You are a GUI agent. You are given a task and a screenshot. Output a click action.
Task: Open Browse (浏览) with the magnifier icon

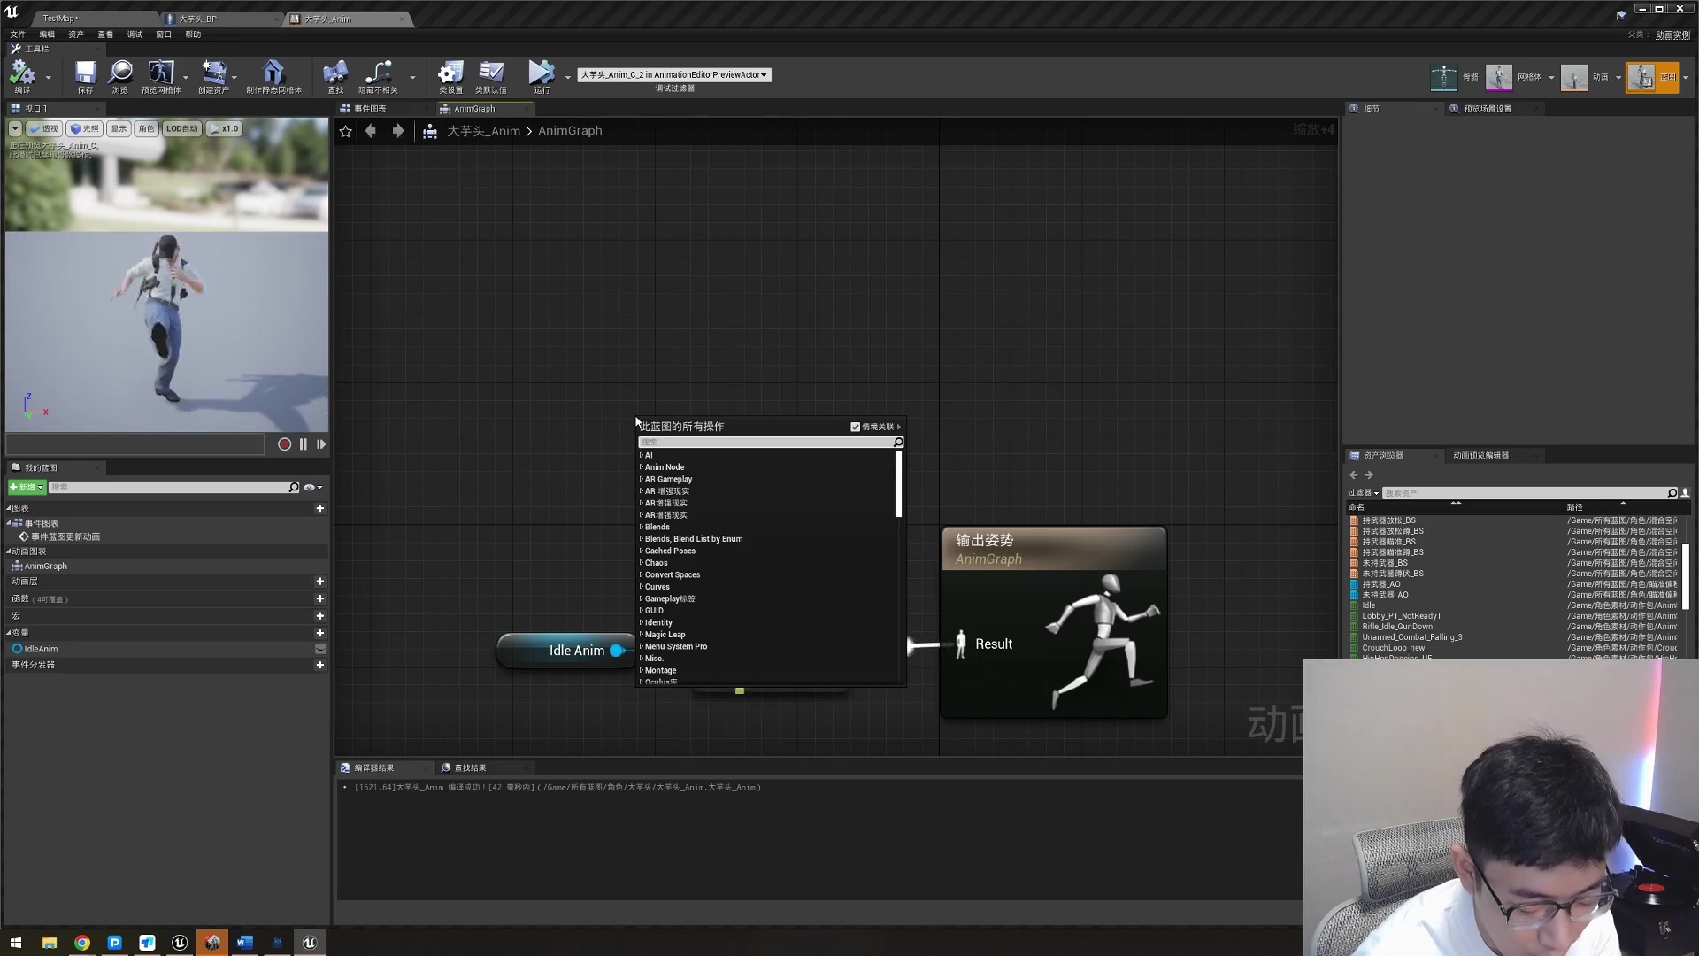pos(120,73)
